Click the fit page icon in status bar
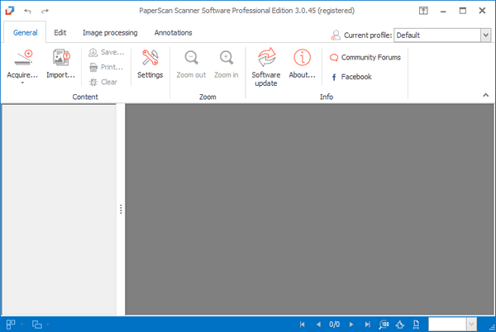 pos(417,324)
